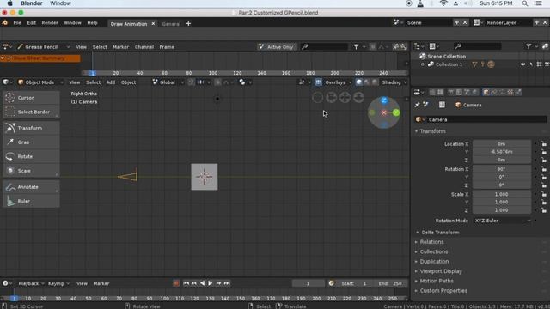Open the Keying popover in timeline
550x309 pixels.
click(x=58, y=283)
